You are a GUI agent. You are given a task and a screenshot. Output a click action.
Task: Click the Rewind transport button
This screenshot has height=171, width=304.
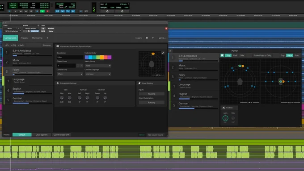click(21, 11)
